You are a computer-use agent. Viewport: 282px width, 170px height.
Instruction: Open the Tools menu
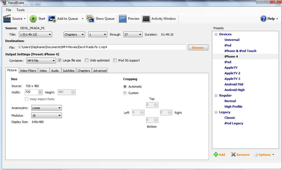pos(21,10)
